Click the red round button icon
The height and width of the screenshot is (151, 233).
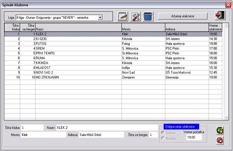coord(220,140)
